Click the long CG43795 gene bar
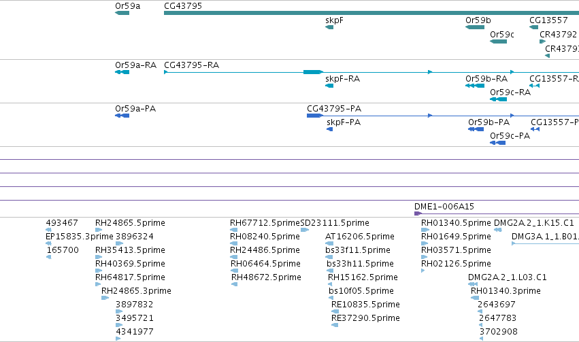579x342 pixels. coord(371,13)
